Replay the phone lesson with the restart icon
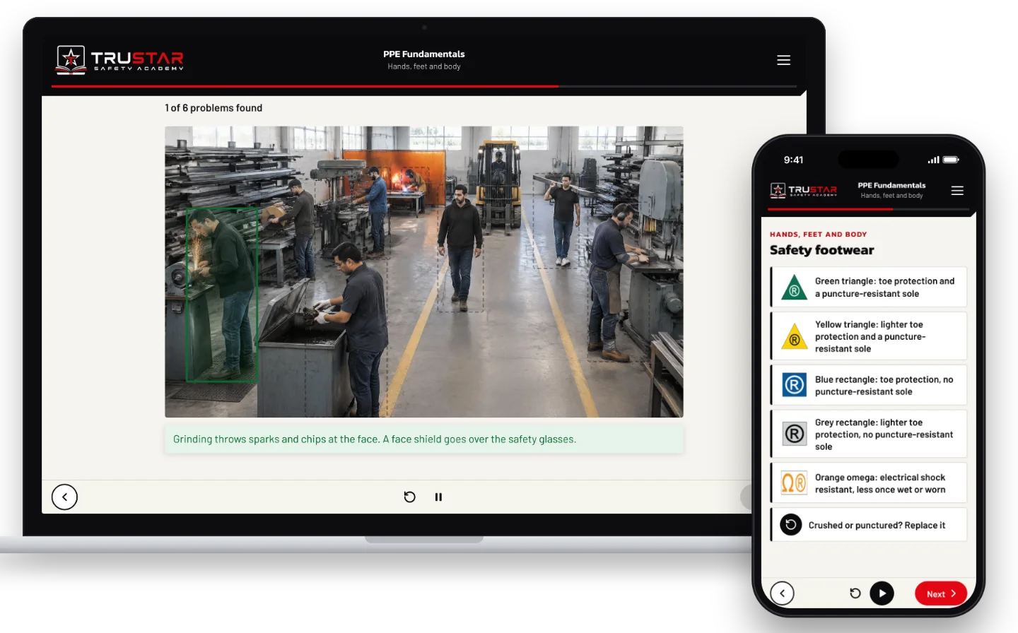 point(855,593)
